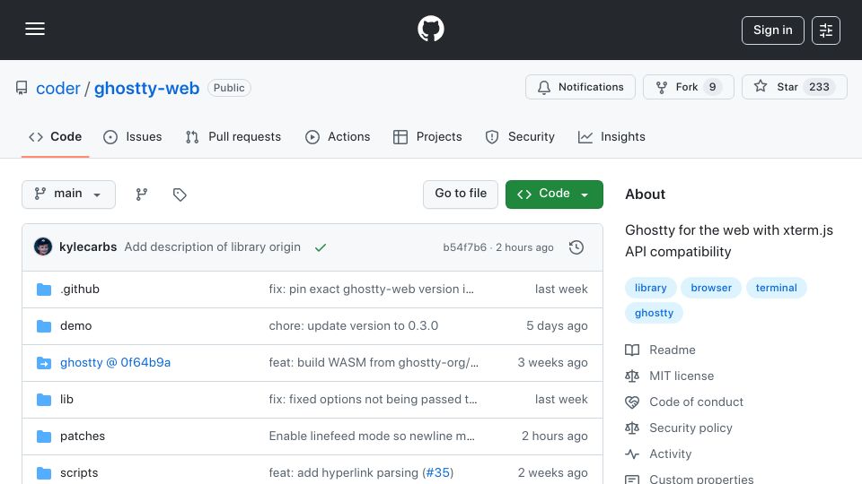Expand the main branch dropdown
This screenshot has height=484, width=862.
[x=69, y=194]
